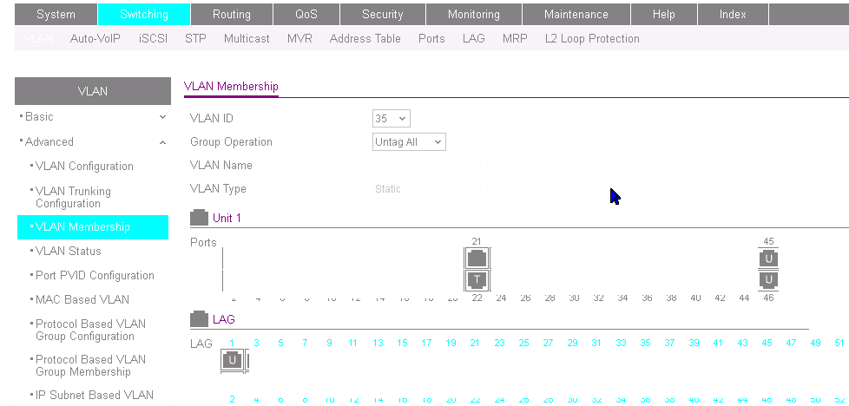Open VLAN Configuration page

(x=84, y=167)
